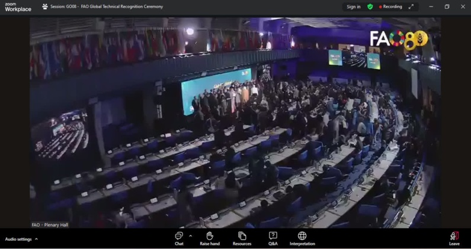Expand the Audio settings caret

click(37, 240)
